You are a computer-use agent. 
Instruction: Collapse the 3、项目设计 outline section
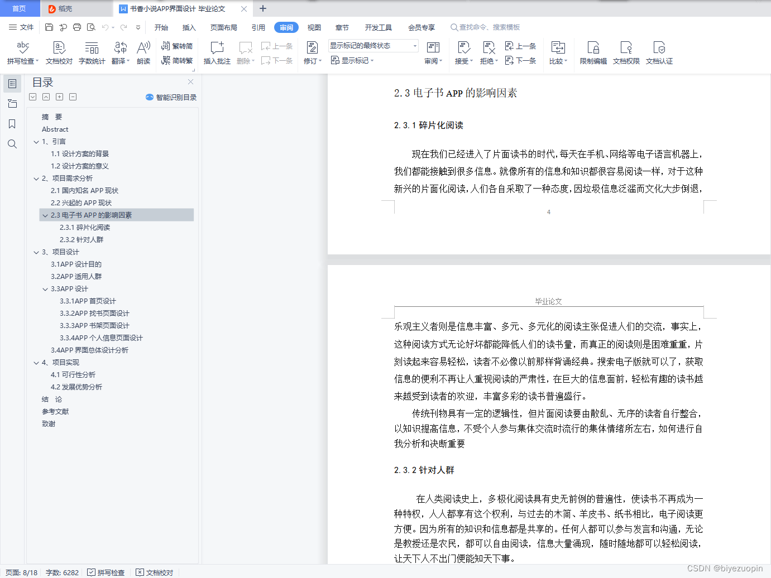(x=36, y=252)
